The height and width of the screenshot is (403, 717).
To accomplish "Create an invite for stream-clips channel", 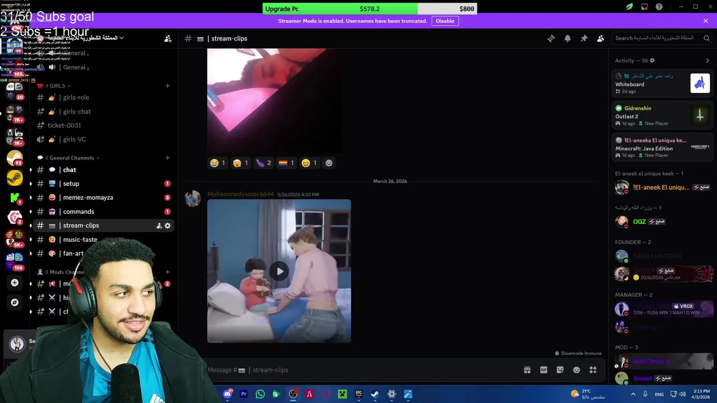I will point(159,226).
